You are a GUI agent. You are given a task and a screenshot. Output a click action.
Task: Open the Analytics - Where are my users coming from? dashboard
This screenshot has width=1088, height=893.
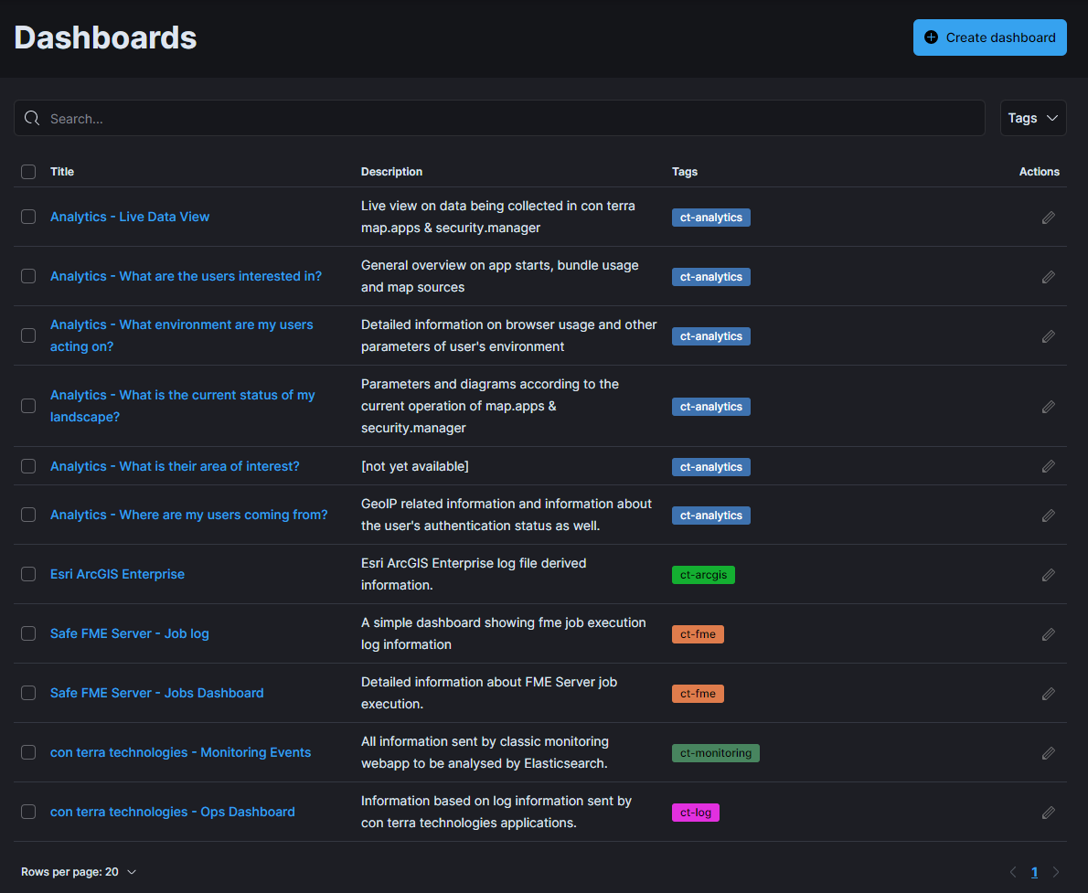[189, 515]
